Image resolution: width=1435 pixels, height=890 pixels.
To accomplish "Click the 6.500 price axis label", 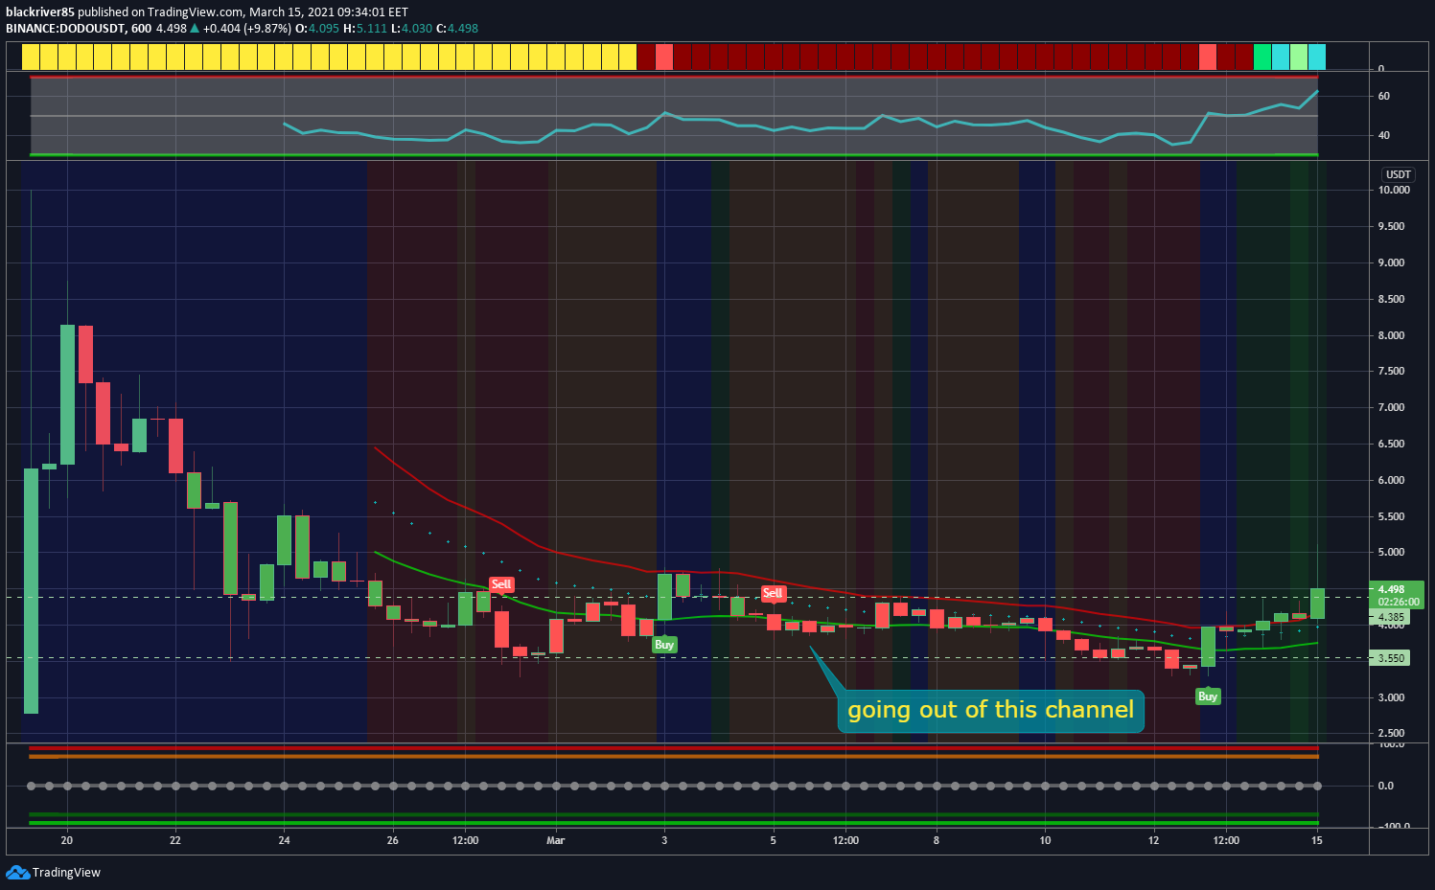I will (1392, 444).
